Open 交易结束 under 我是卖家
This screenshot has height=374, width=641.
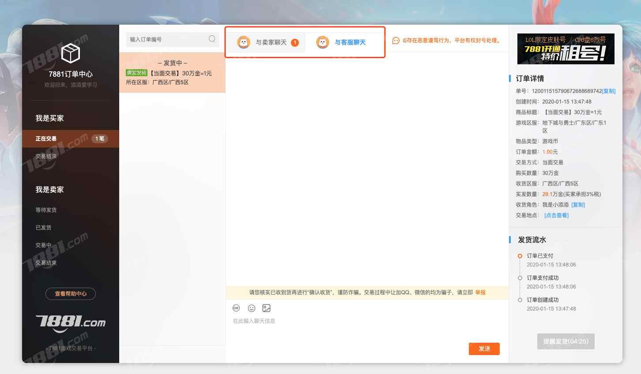click(x=46, y=263)
